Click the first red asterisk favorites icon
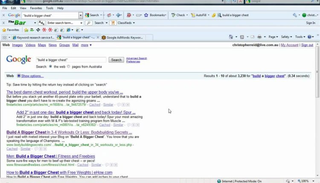Screen dimensions: 320x183 (x=44, y=30)
